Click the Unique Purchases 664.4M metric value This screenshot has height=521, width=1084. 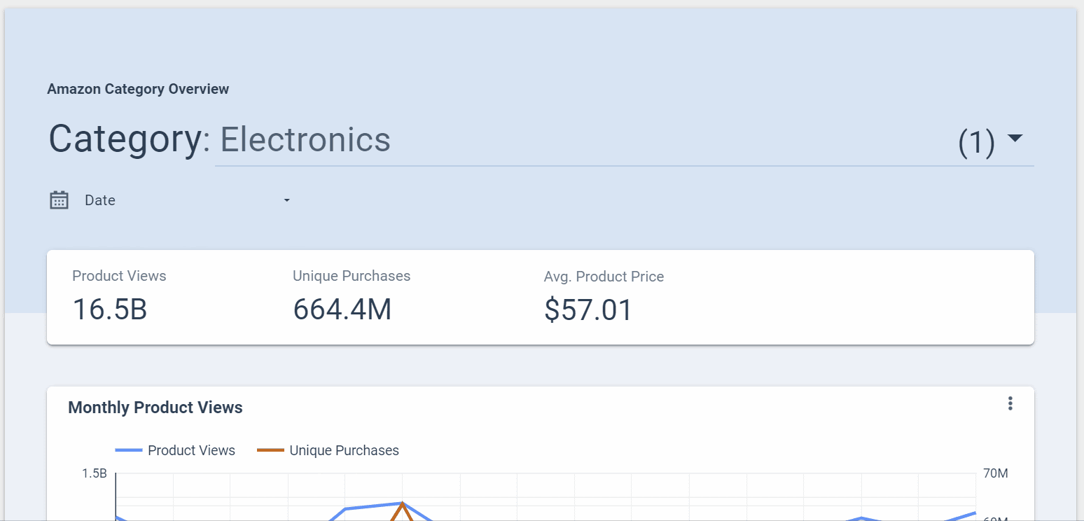342,309
